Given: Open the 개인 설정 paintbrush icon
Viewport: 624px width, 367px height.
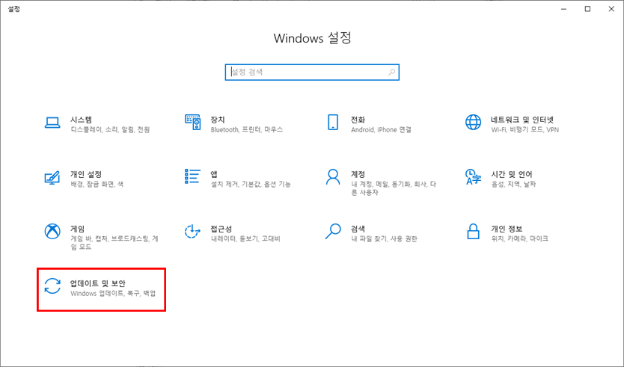Looking at the screenshot, I should [x=52, y=177].
